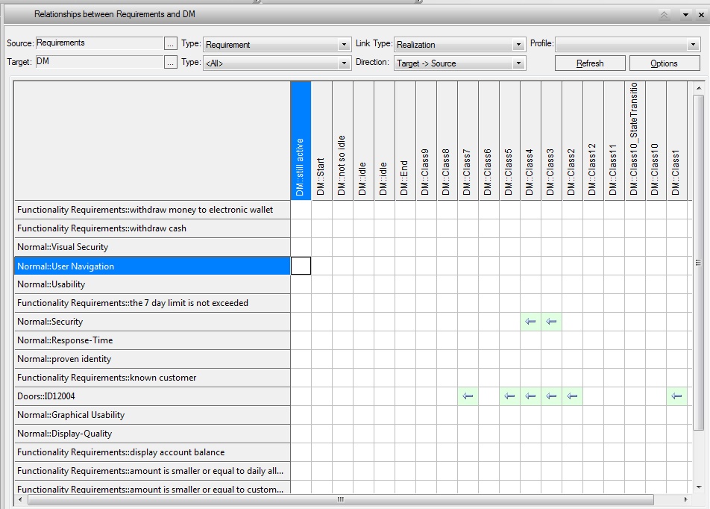The width and height of the screenshot is (710, 509).
Task: Click outlined cell User Navigation / still active
Action: pyautogui.click(x=301, y=266)
